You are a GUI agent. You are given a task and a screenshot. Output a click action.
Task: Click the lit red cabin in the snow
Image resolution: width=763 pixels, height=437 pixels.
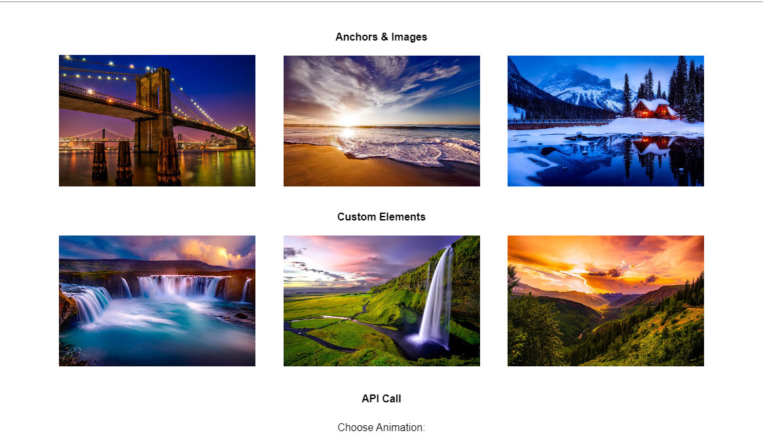click(654, 109)
